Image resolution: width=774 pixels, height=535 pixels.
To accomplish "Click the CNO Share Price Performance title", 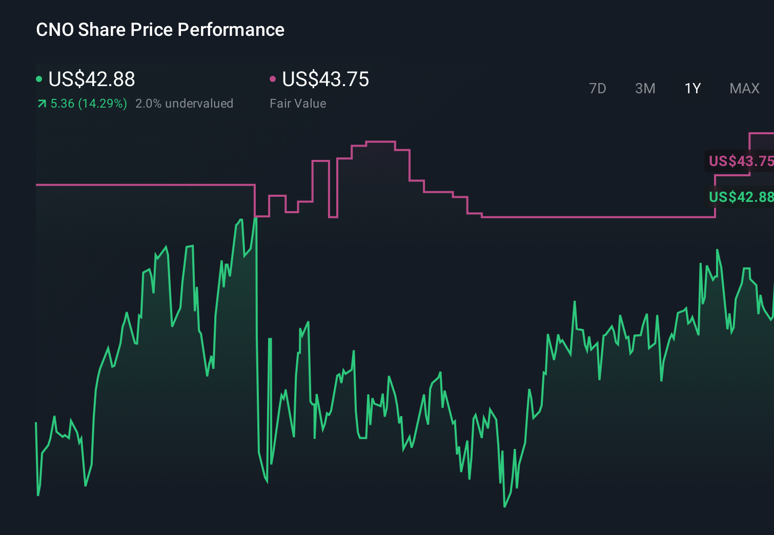I will (159, 30).
